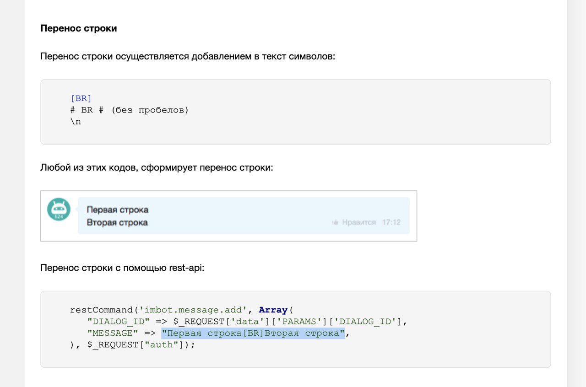Click the "MESSAGE" key in the code
The height and width of the screenshot is (387, 586).
(x=113, y=333)
